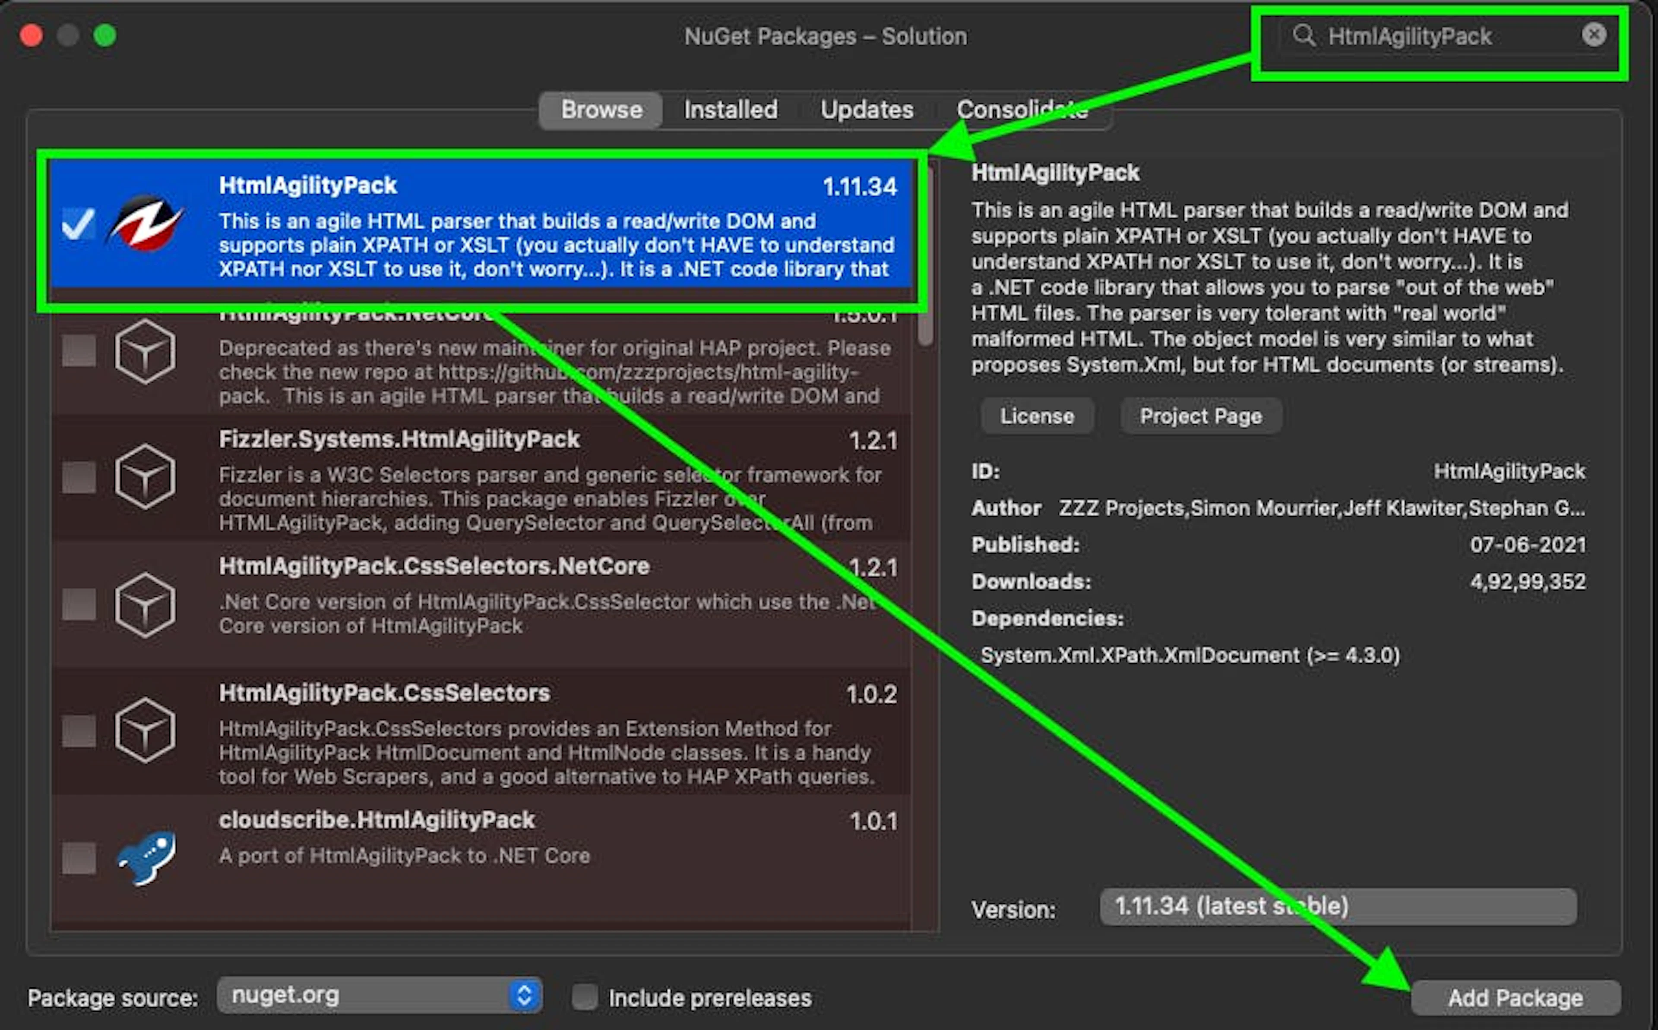Click the Add Package button
This screenshot has height=1030, width=1658.
pyautogui.click(x=1516, y=998)
